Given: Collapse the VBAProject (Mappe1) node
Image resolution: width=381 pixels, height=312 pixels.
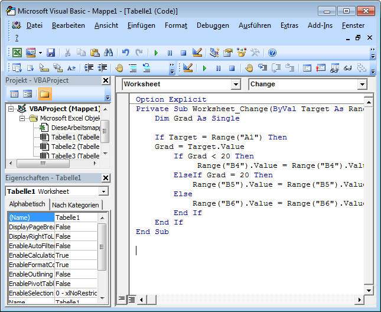Looking at the screenshot, I should [11, 109].
